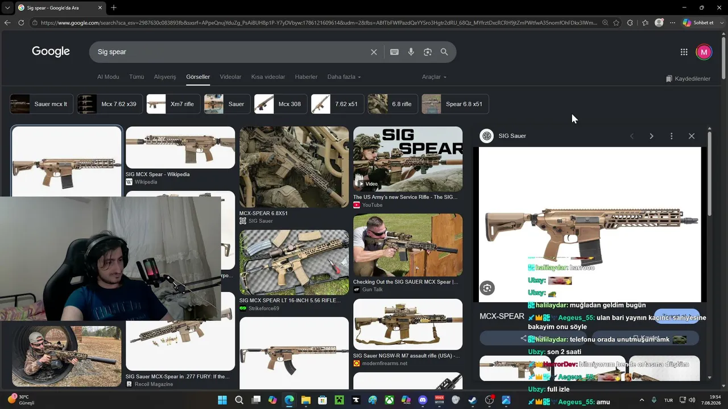This screenshot has height=409, width=728.
Task: Open Microsoft Store from the taskbar
Action: [322, 400]
